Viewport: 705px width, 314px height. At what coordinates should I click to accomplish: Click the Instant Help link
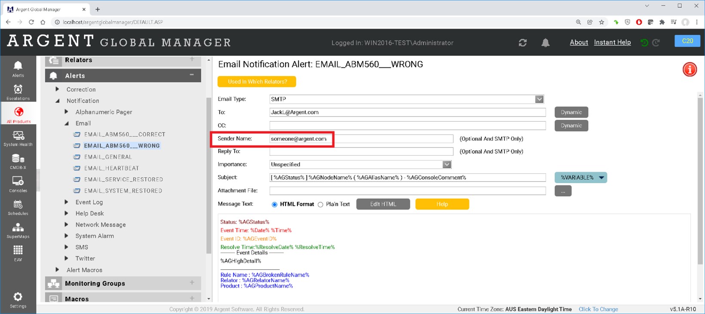pyautogui.click(x=612, y=42)
